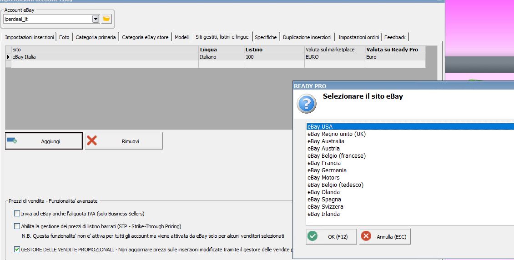Open the Specifiche tab
The width and height of the screenshot is (514, 260).
[266, 37]
